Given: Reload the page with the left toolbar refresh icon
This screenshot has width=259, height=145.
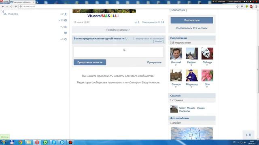Looking at the screenshot, I should pos(11,6).
